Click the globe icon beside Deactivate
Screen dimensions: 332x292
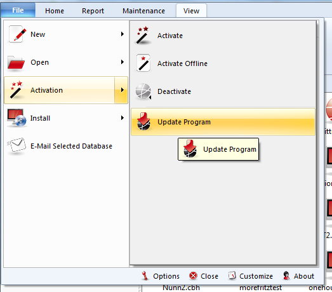click(143, 91)
